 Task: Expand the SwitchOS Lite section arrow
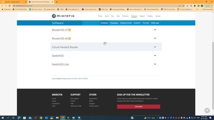155,64
